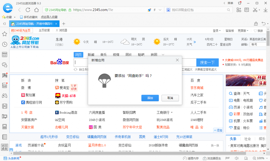Click the +添加 site button
The width and height of the screenshot is (270, 161).
point(218,130)
